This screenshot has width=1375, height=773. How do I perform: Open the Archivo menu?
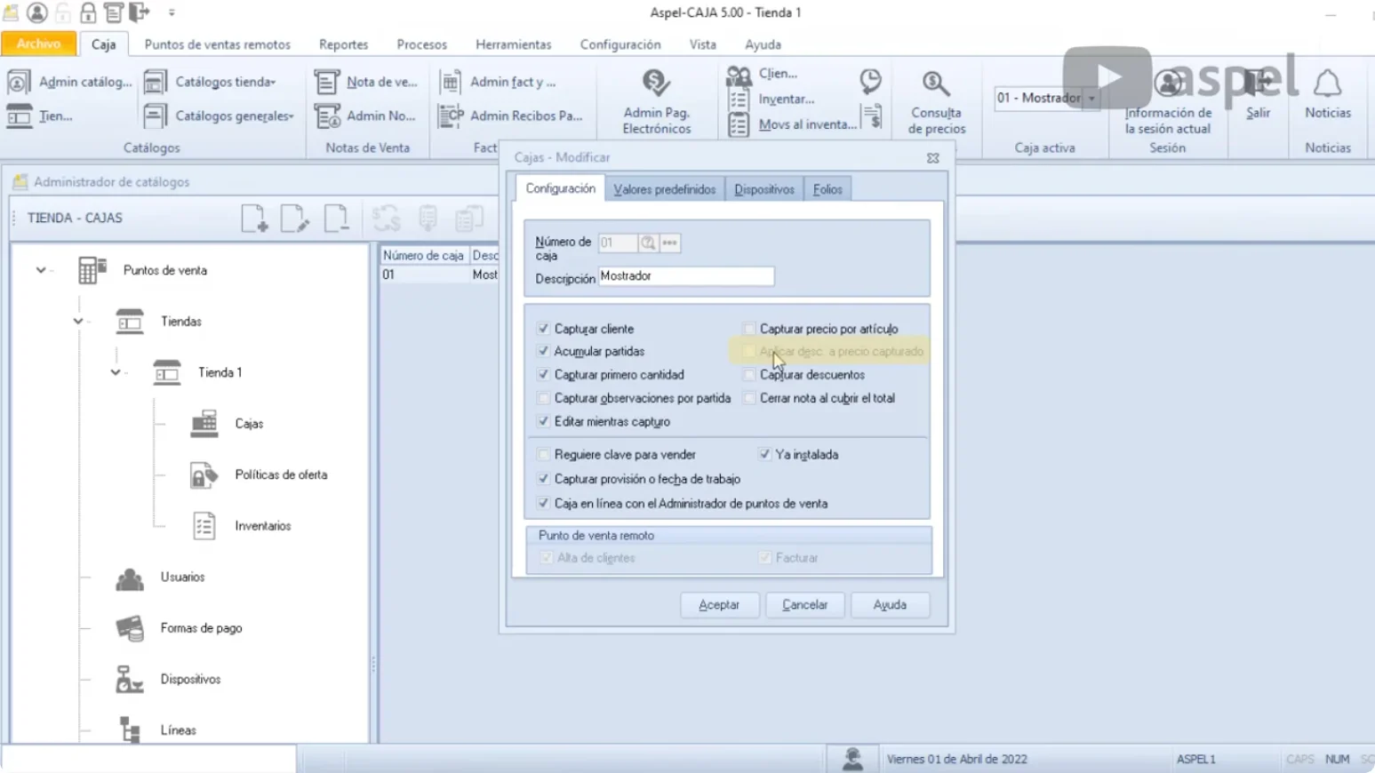click(x=38, y=44)
